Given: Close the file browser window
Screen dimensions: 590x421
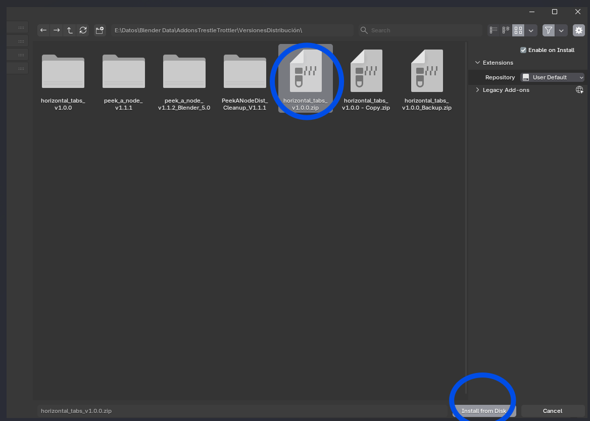Looking at the screenshot, I should click(577, 12).
